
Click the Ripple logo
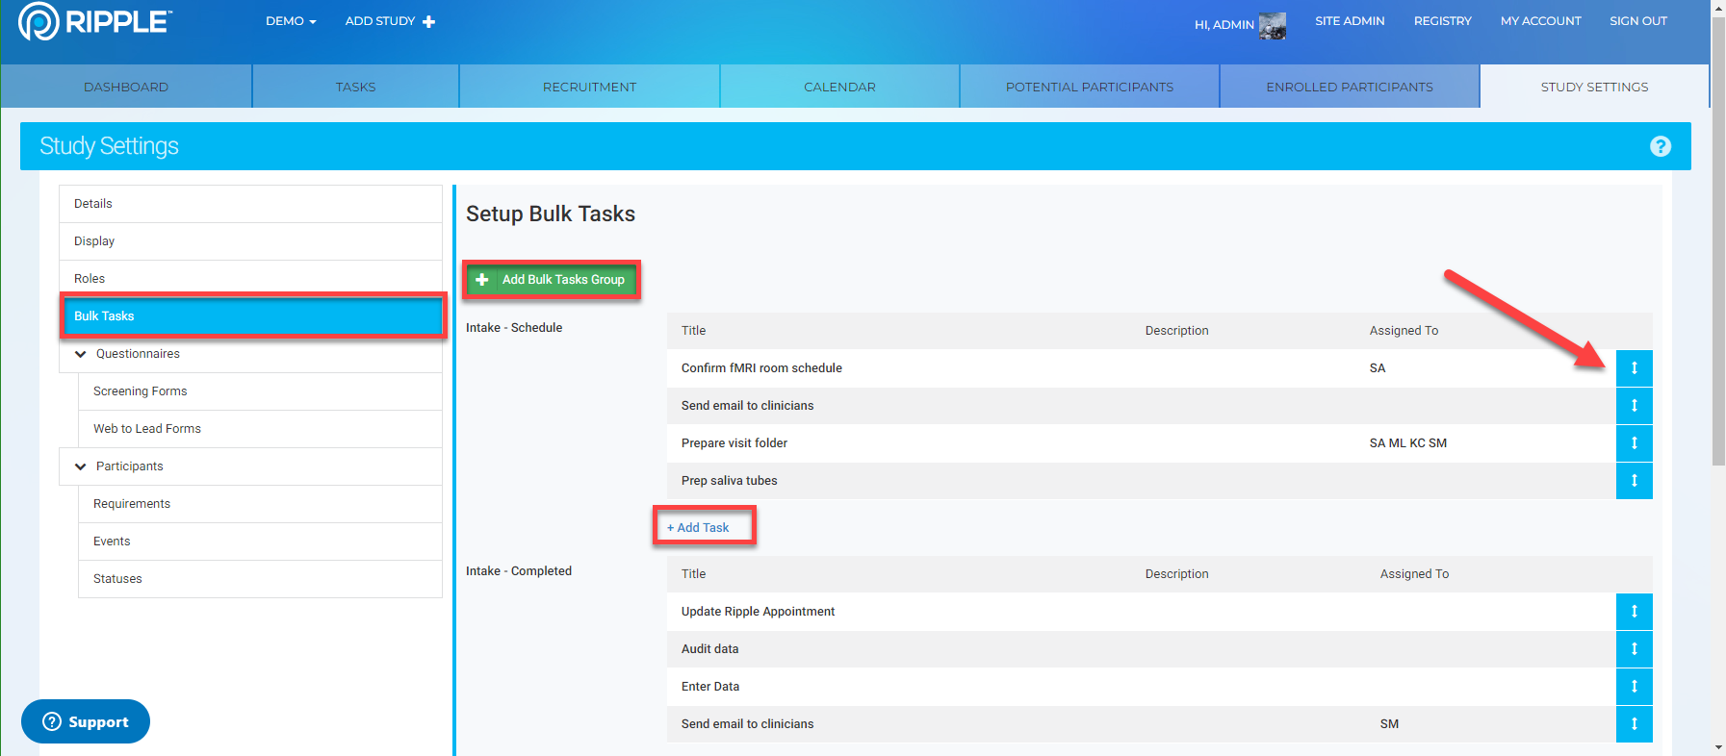click(95, 21)
